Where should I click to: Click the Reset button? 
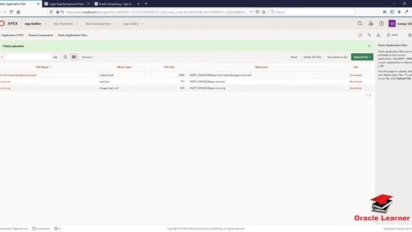tap(294, 57)
